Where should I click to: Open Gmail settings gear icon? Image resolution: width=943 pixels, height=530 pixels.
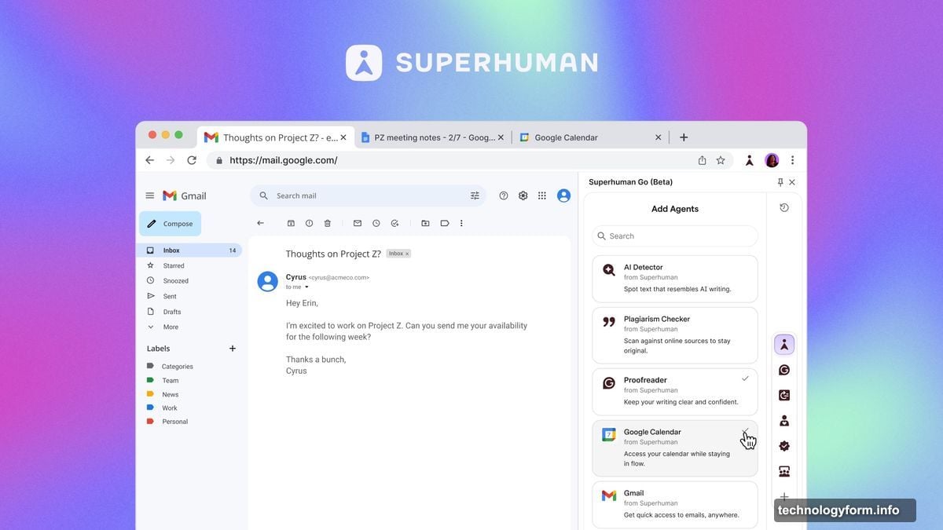tap(523, 196)
